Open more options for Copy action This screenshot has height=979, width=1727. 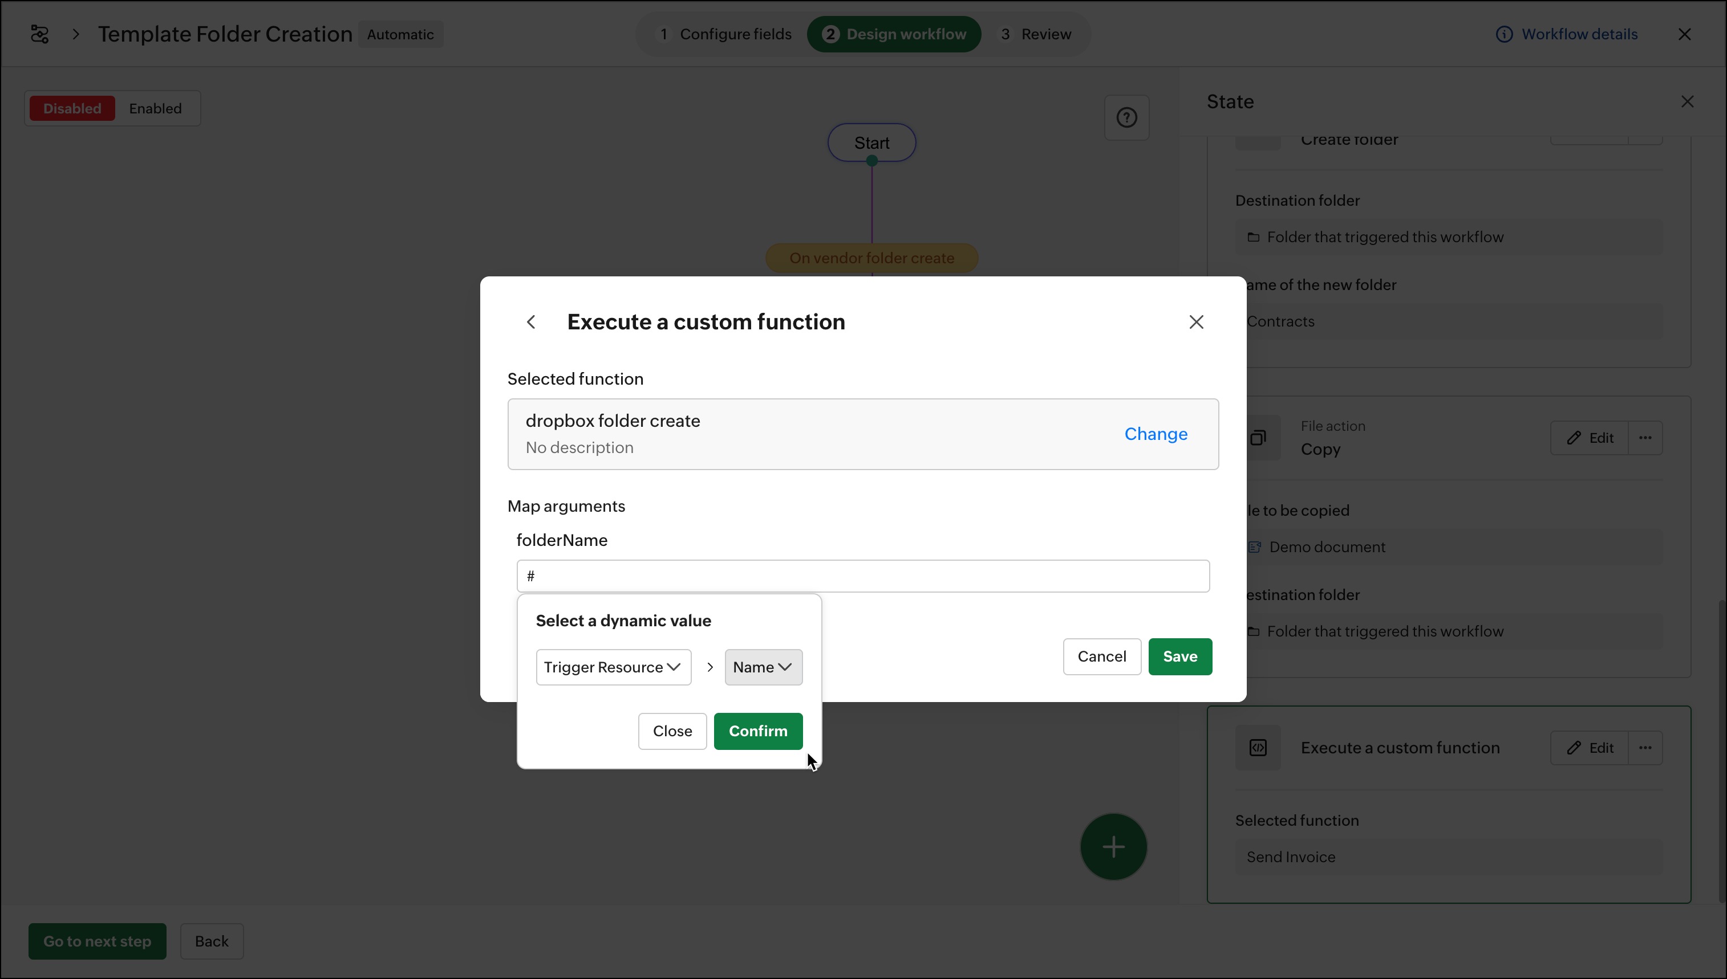[1645, 438]
